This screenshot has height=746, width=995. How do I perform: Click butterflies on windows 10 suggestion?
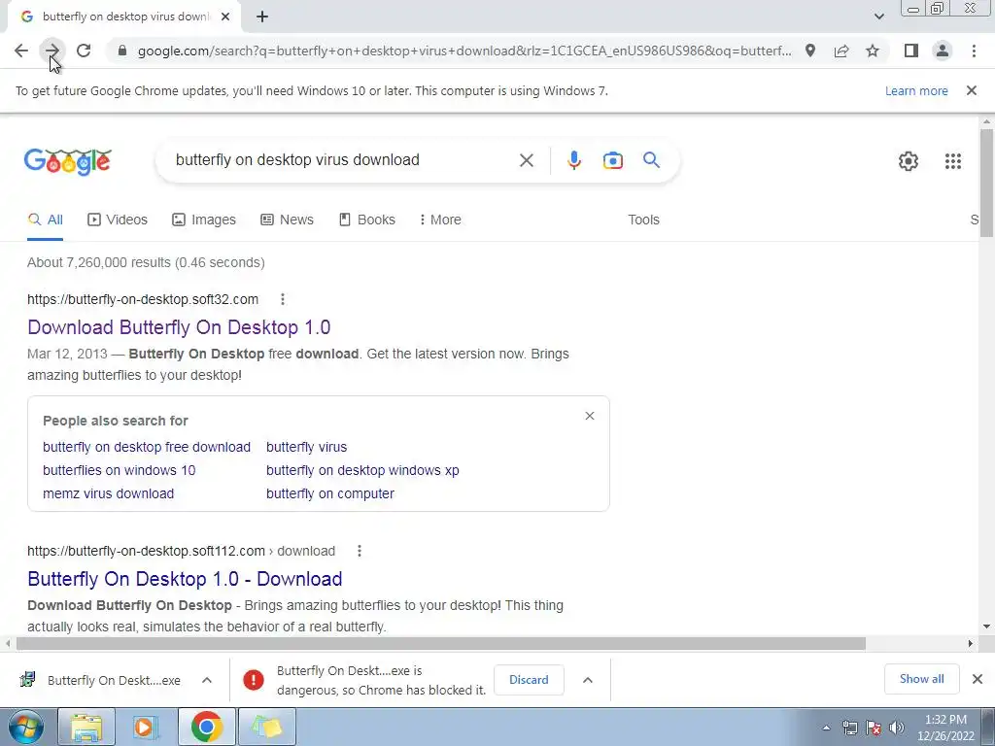120,471
